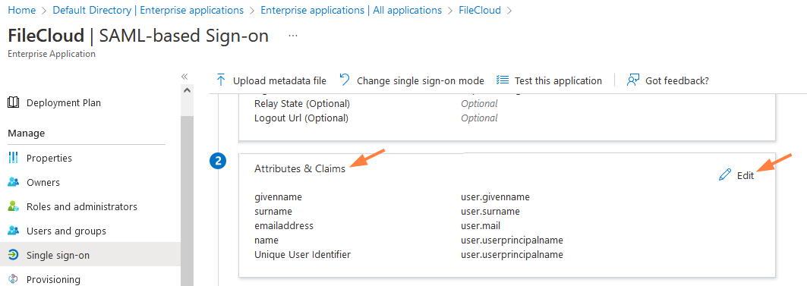Open the ellipsis more options beside title
The image size is (807, 286).
(293, 36)
